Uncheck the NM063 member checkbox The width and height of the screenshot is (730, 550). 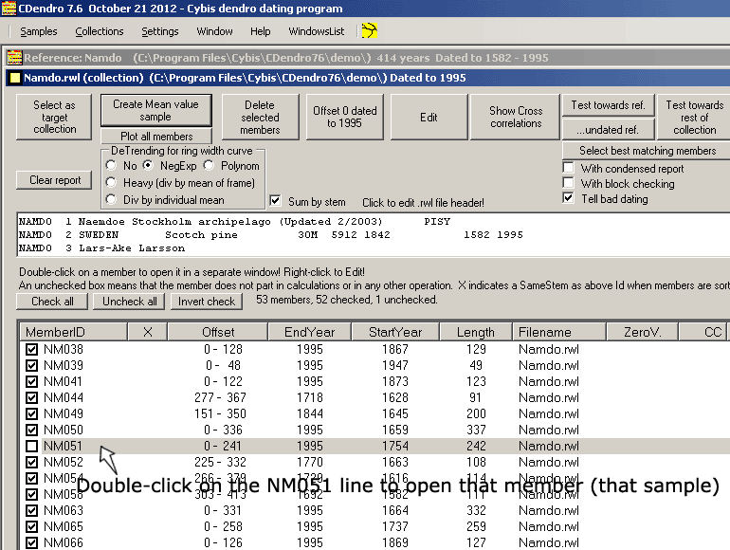[31, 510]
